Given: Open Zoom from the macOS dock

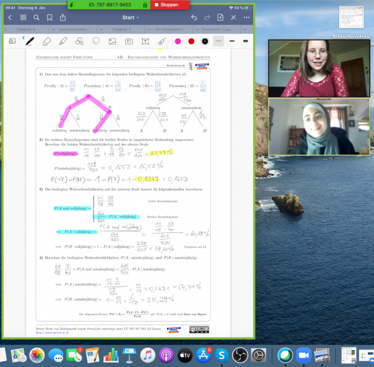Looking at the screenshot, I should (304, 355).
